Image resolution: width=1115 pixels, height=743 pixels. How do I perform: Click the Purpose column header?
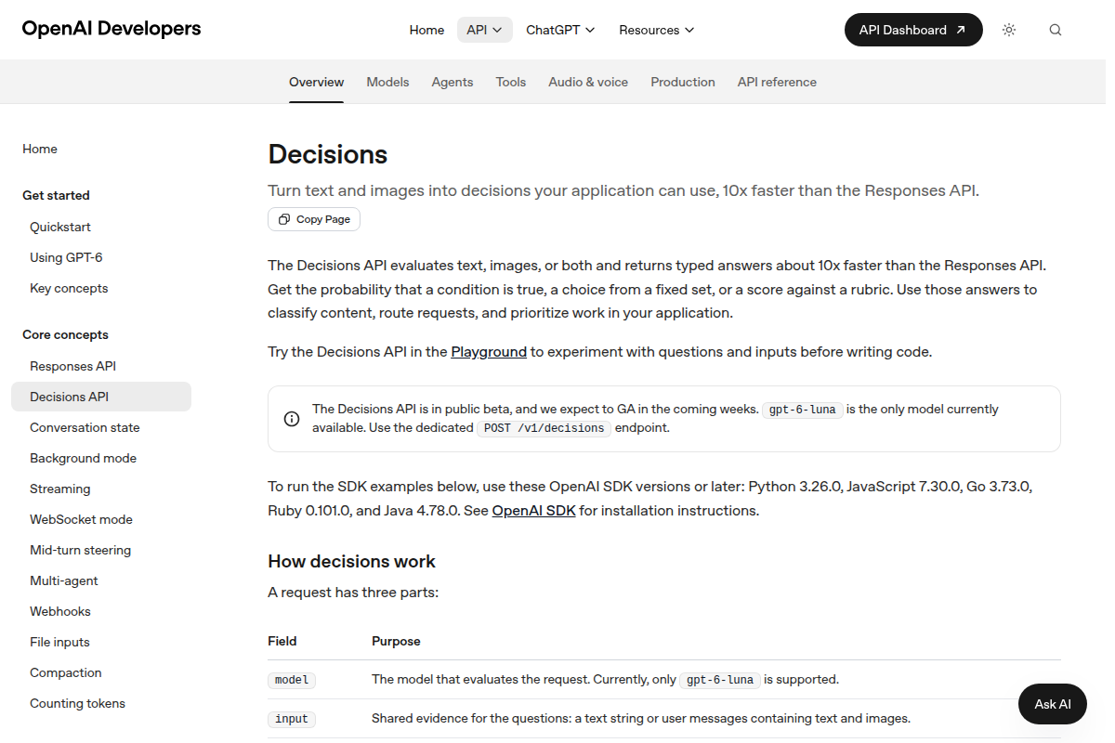(x=396, y=641)
